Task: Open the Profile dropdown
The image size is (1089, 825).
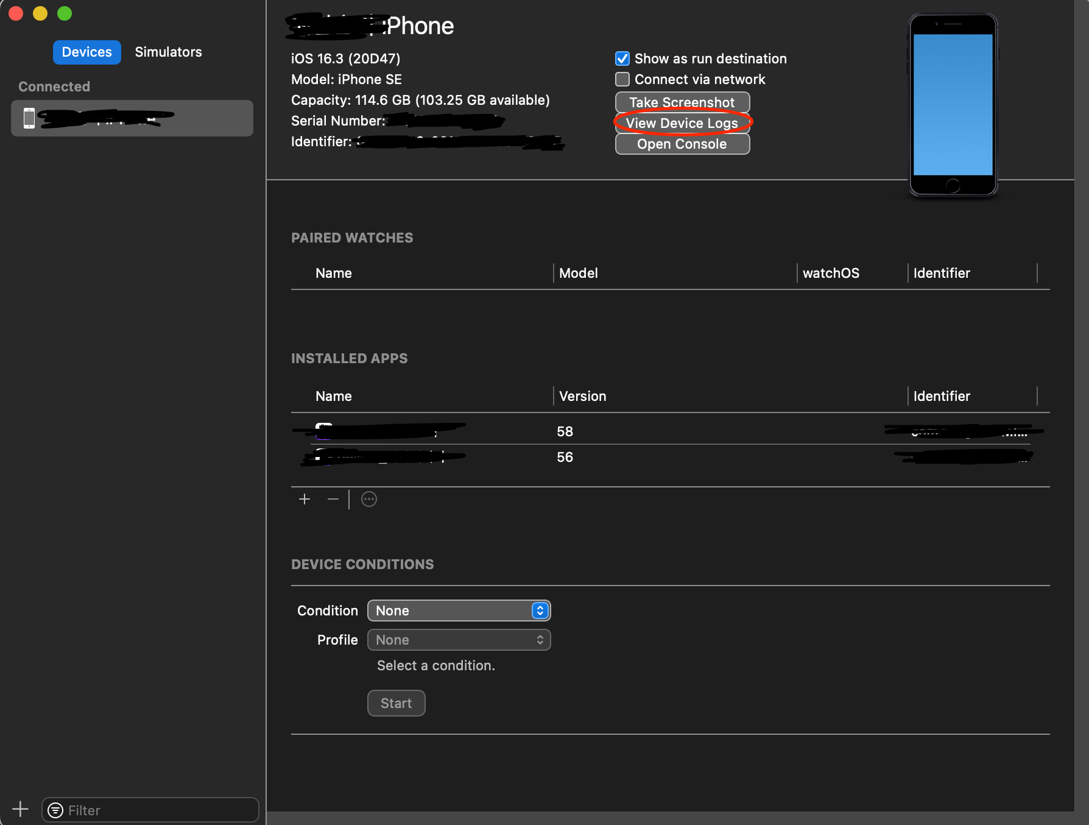Action: [x=459, y=640]
